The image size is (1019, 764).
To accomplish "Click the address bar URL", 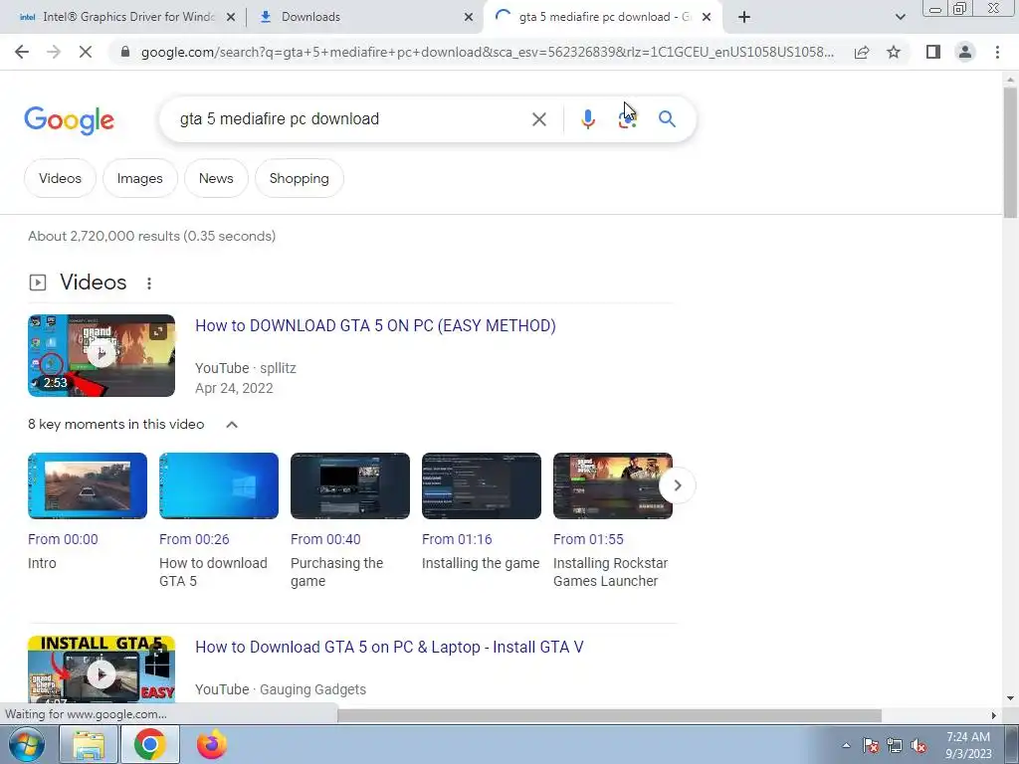I will pos(488,52).
